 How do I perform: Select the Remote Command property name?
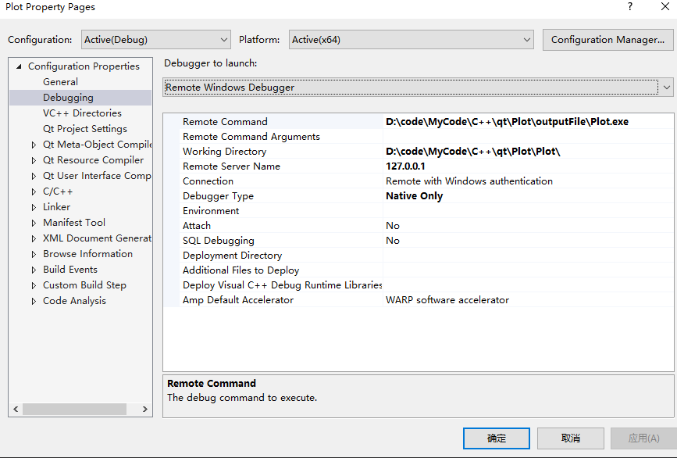pos(225,122)
